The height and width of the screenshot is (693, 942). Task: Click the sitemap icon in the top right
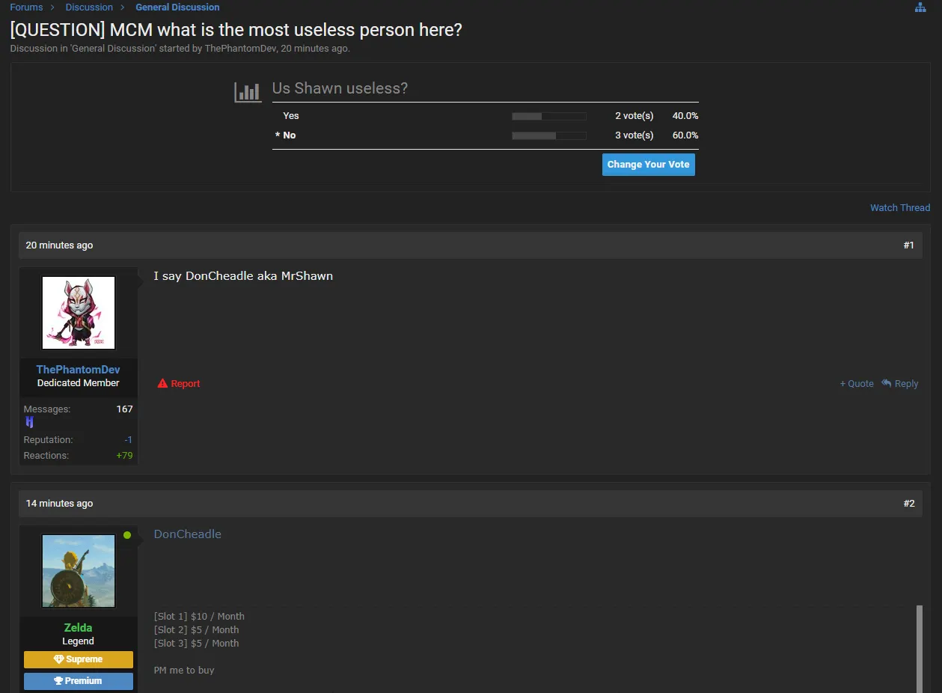click(x=920, y=7)
